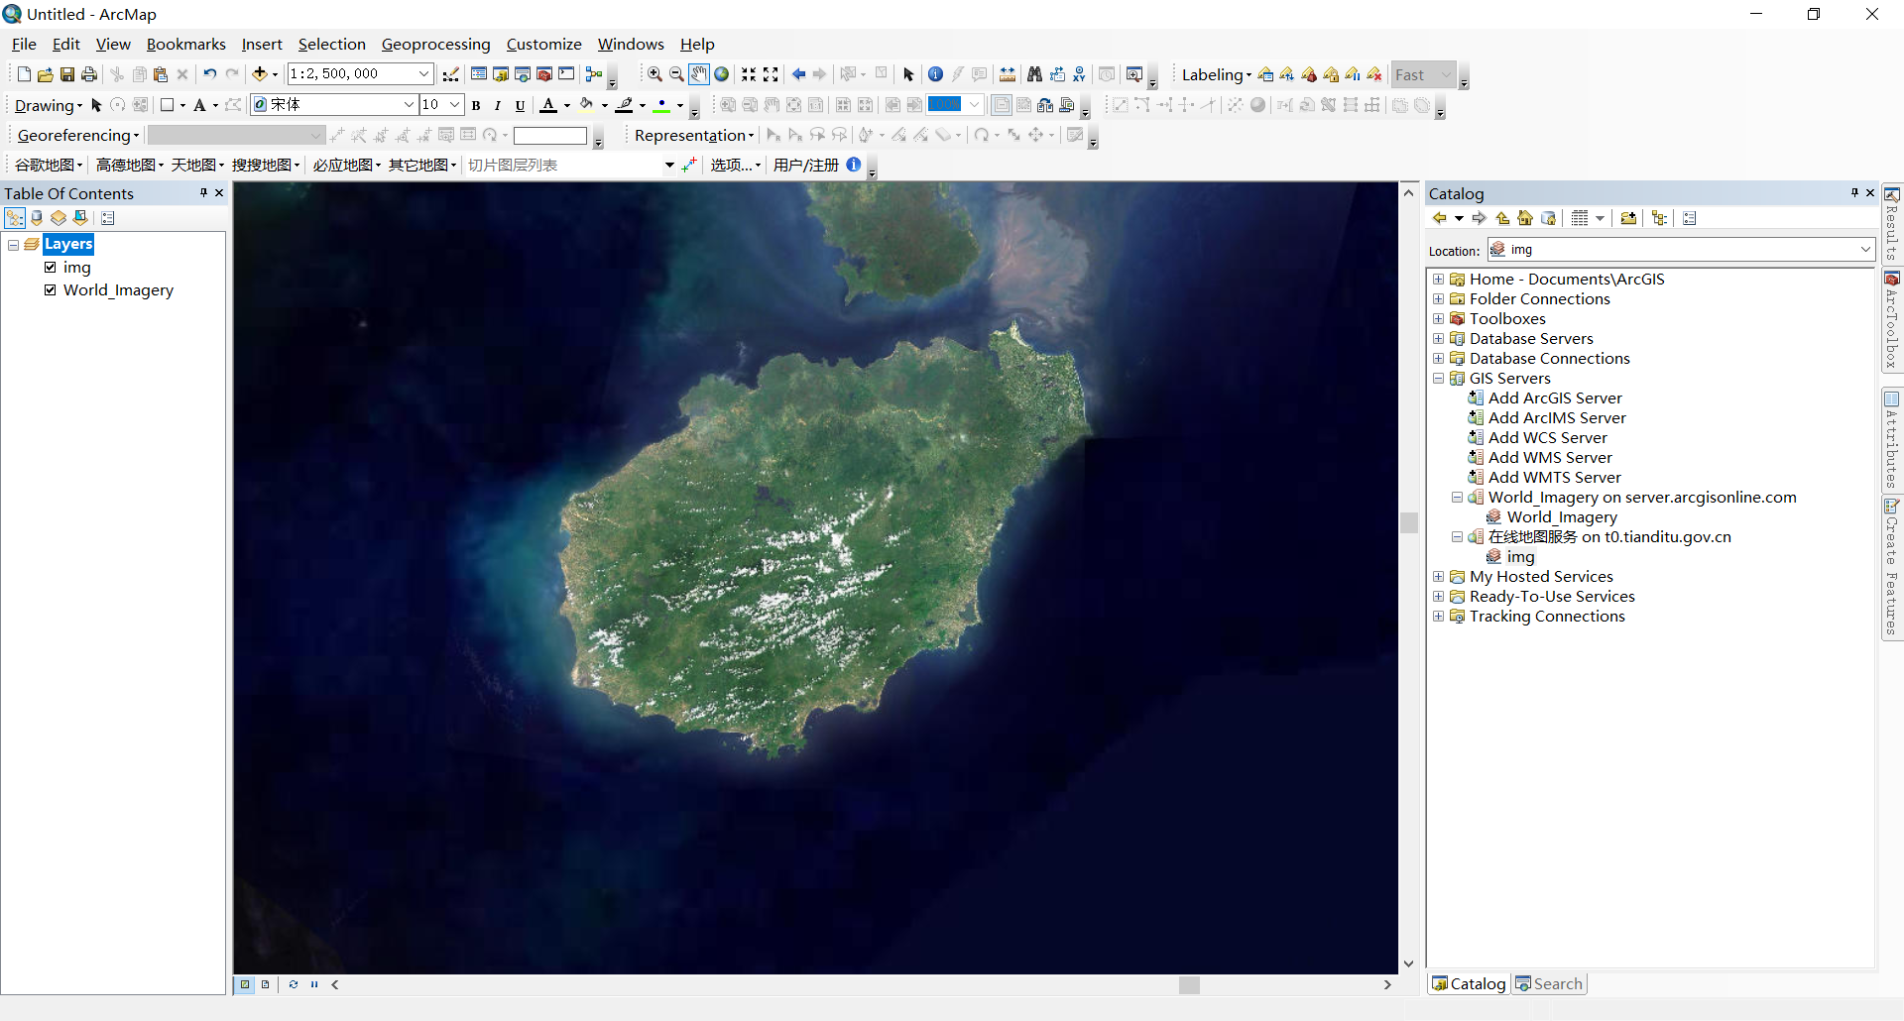Screen dimensions: 1904x1021
Task: Switch to the Search tab at panel bottom
Action: click(x=1549, y=982)
